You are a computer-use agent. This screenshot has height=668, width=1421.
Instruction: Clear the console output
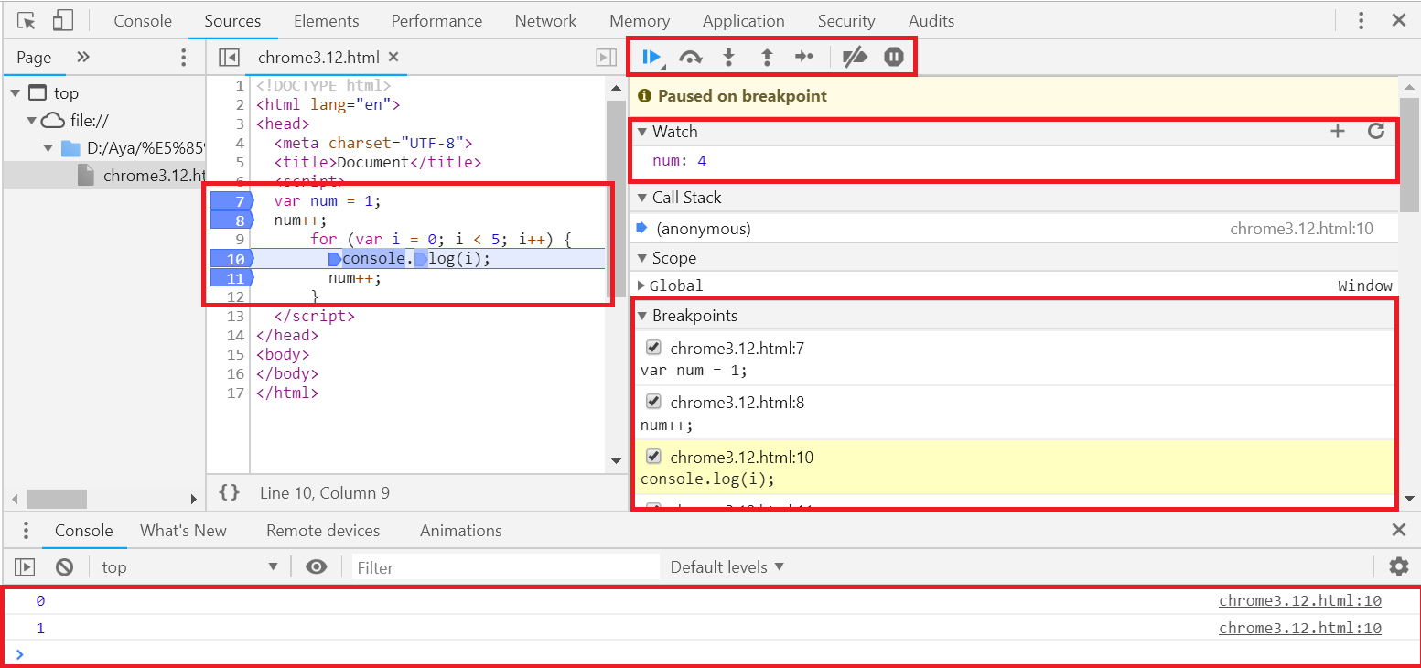coord(64,567)
